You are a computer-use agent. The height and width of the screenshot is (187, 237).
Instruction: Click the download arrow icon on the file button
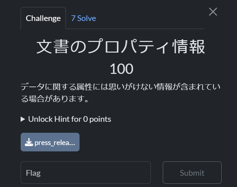tap(29, 142)
